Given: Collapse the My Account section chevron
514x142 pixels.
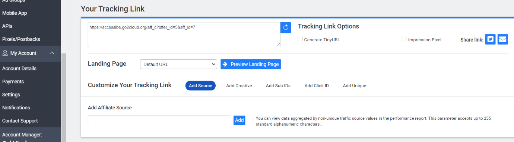Looking at the screenshot, I should 52,53.
